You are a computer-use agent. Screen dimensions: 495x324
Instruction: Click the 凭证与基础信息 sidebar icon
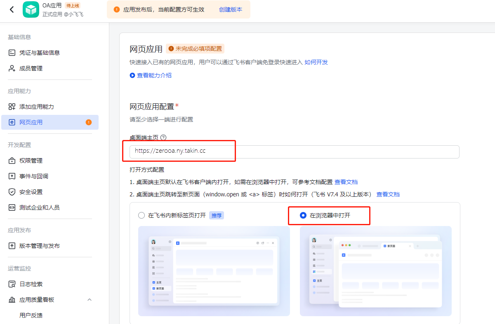point(12,53)
